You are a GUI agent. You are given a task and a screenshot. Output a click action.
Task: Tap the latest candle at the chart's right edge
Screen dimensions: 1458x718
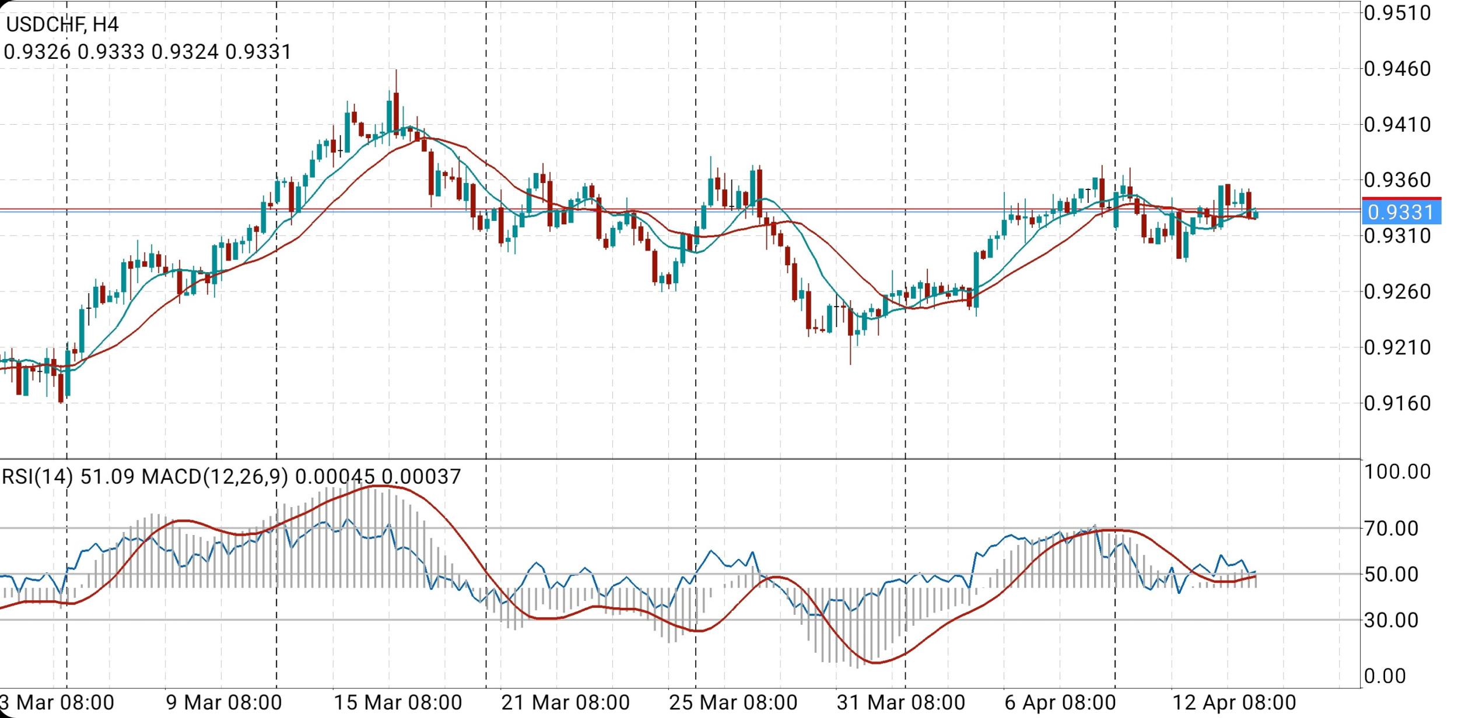(x=1255, y=214)
